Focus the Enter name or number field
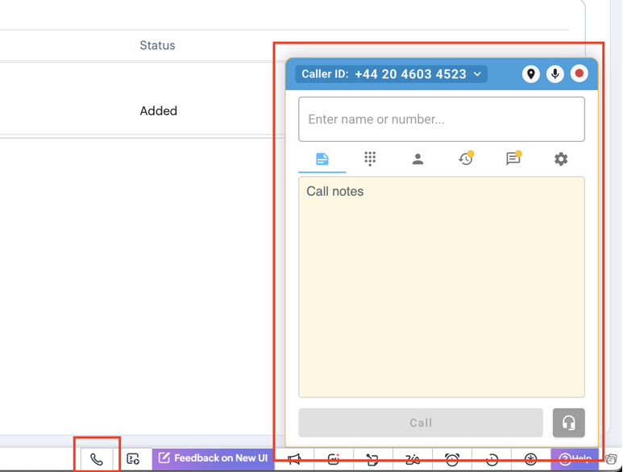 442,119
